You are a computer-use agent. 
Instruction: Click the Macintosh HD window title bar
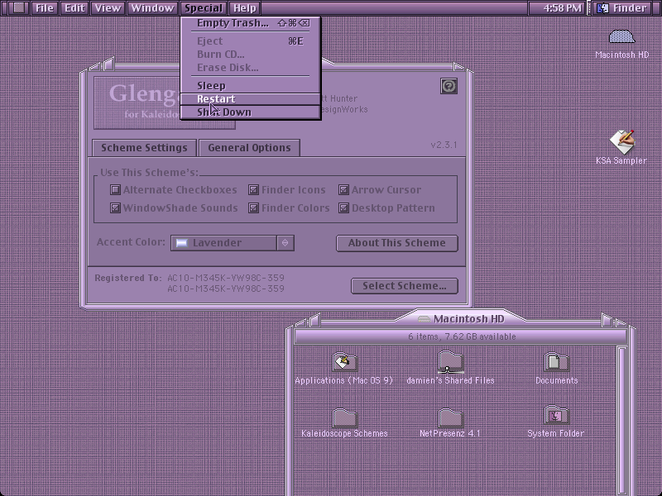461,319
